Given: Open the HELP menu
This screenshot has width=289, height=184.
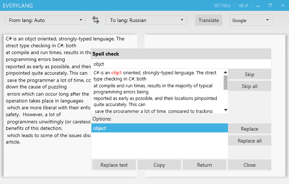Looking at the screenshot, I should click(243, 6).
